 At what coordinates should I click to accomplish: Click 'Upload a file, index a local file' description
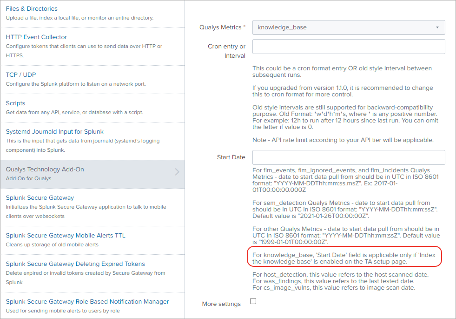coord(79,18)
